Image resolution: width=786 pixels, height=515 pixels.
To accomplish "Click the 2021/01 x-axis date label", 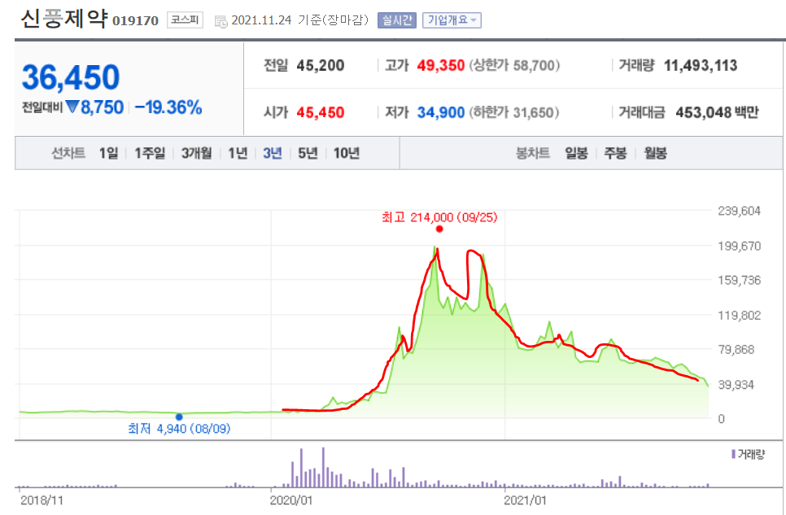I will pyautogui.click(x=525, y=500).
